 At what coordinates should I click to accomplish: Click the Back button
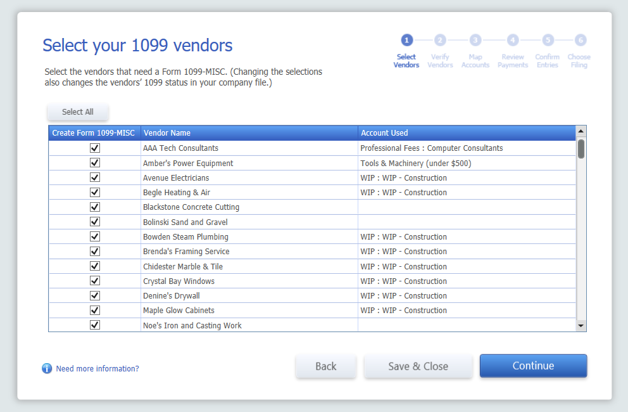[326, 366]
